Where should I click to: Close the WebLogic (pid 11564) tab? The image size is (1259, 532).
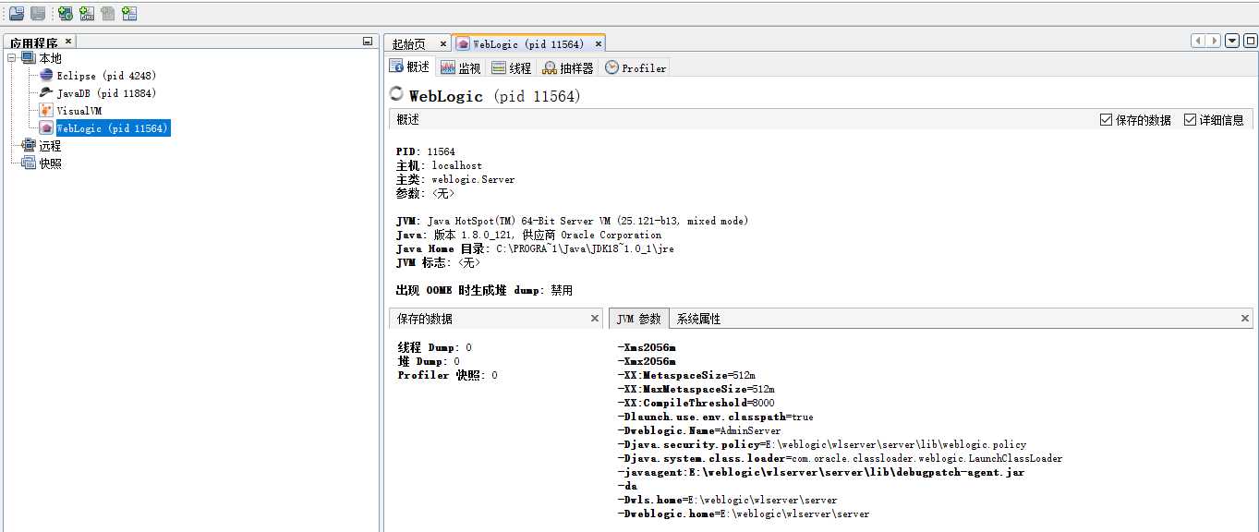599,43
